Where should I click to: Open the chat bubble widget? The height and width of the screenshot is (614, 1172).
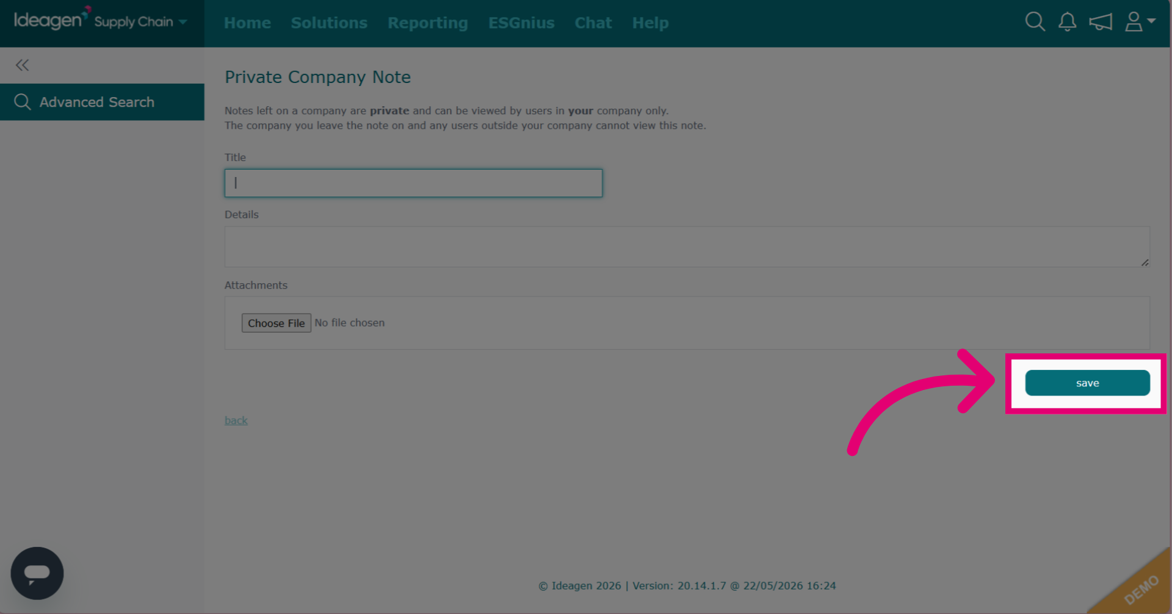click(37, 572)
